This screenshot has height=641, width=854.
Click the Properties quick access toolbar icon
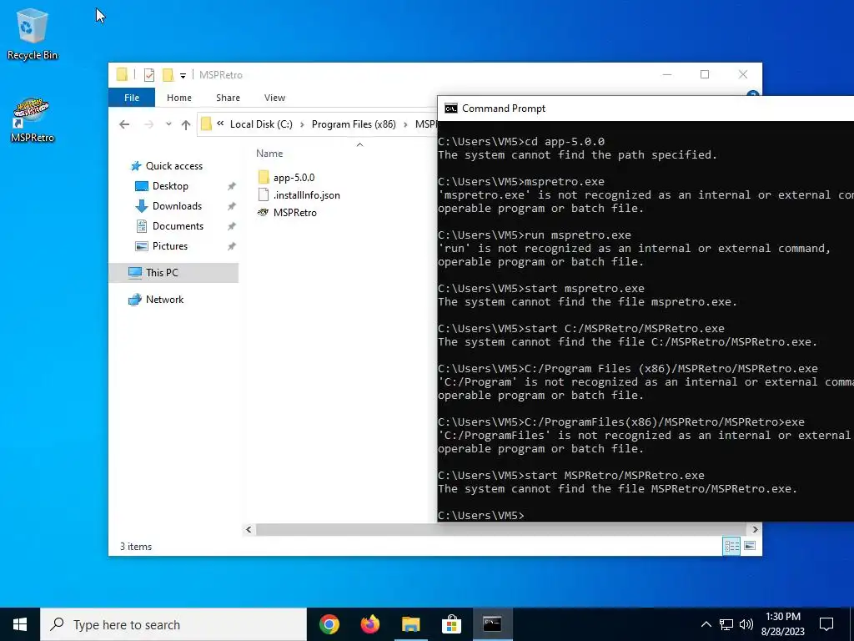pos(149,74)
